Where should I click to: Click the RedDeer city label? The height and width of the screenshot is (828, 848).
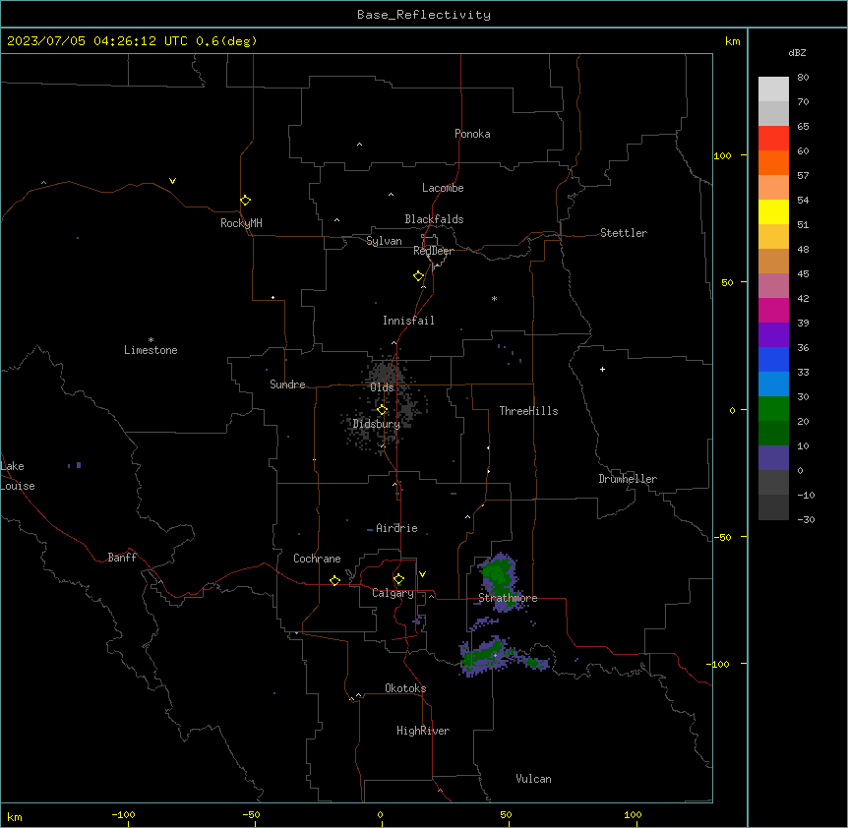point(433,251)
